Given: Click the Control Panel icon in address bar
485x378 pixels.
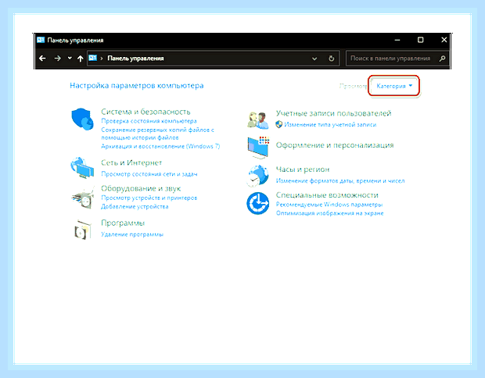Looking at the screenshot, I should click(93, 58).
